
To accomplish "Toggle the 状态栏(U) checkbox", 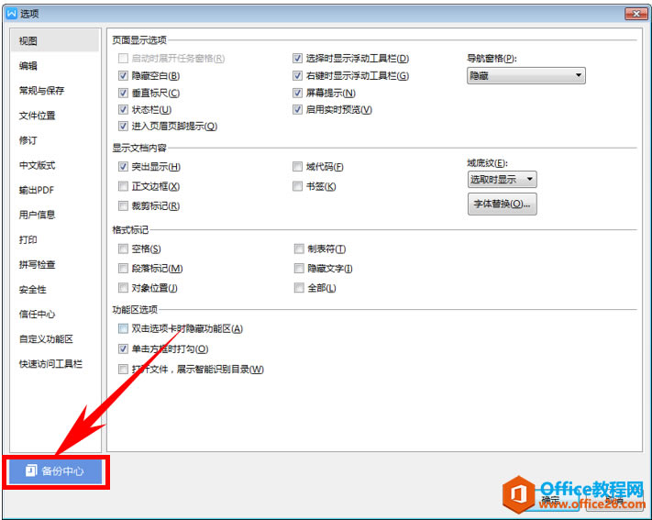I will click(123, 109).
